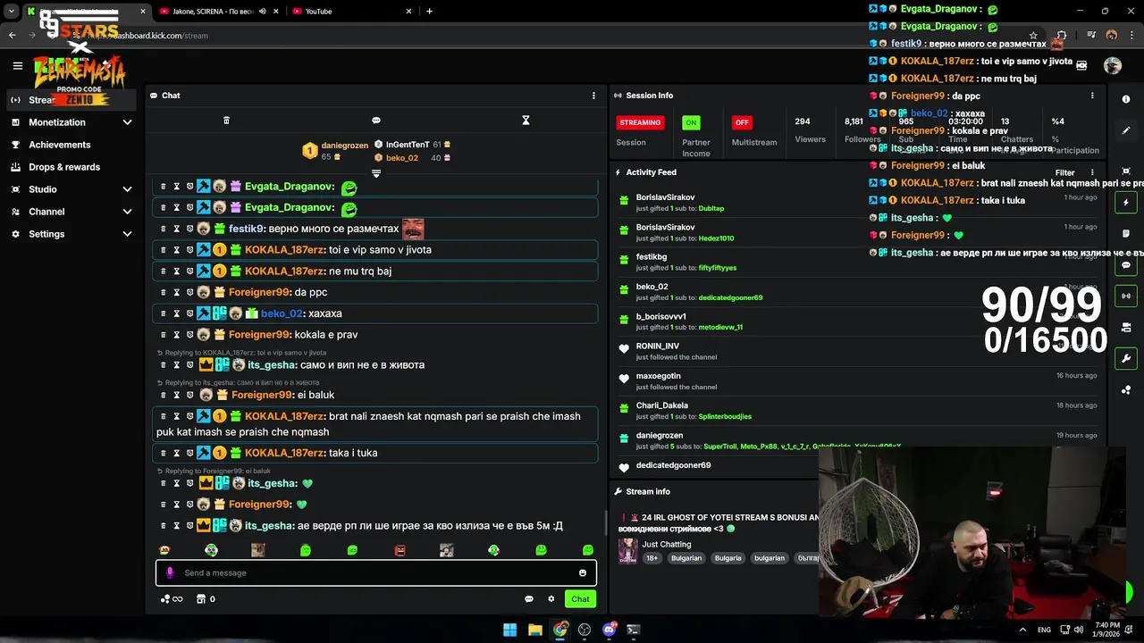Screen dimensions: 1144x643
Task: Click the hourglass icon in chat toolbar
Action: (x=526, y=121)
